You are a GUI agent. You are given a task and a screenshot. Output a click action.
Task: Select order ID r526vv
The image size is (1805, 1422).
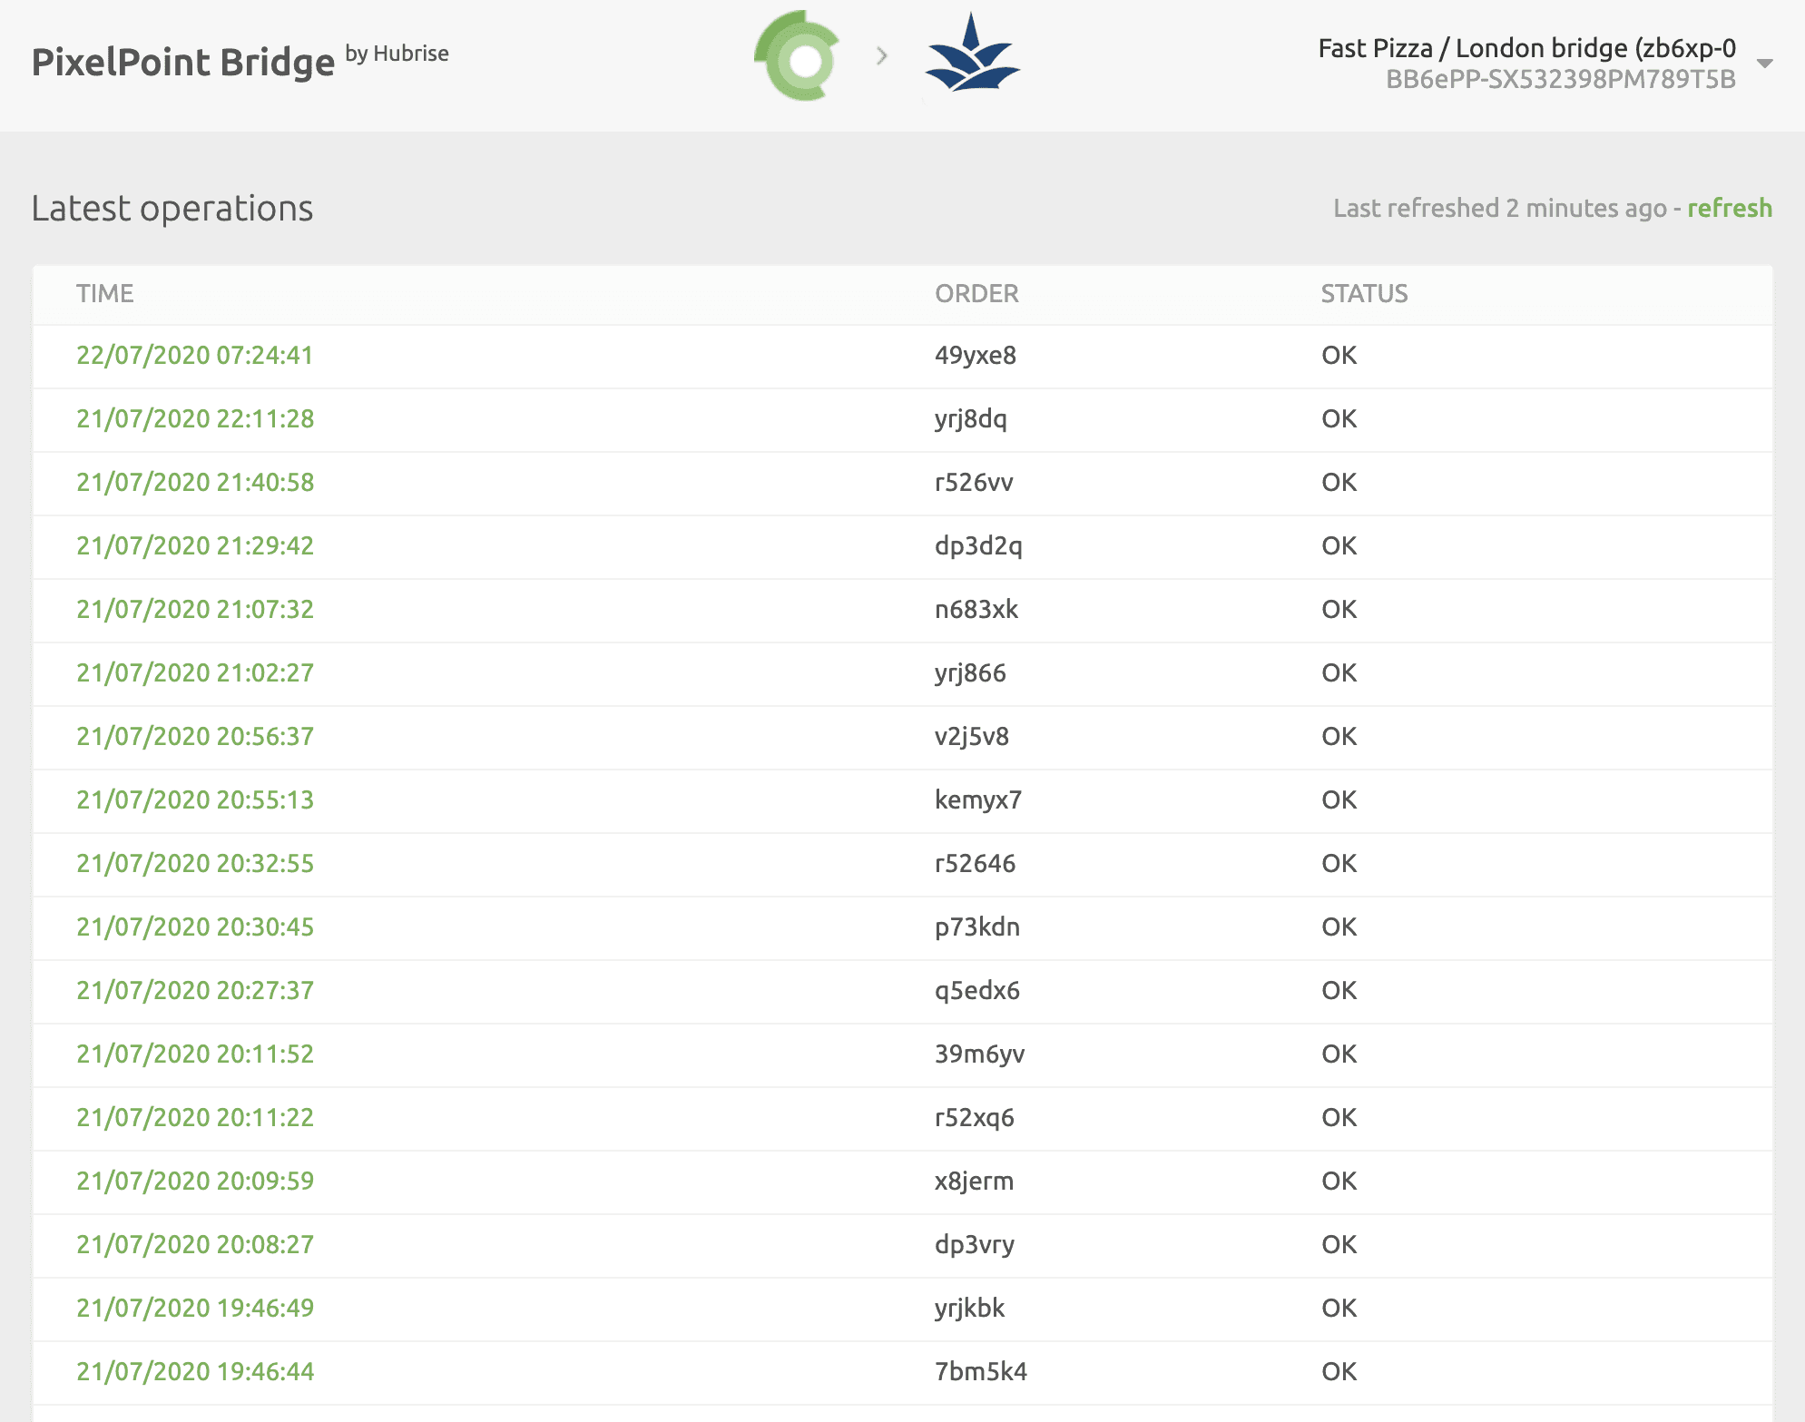[974, 482]
